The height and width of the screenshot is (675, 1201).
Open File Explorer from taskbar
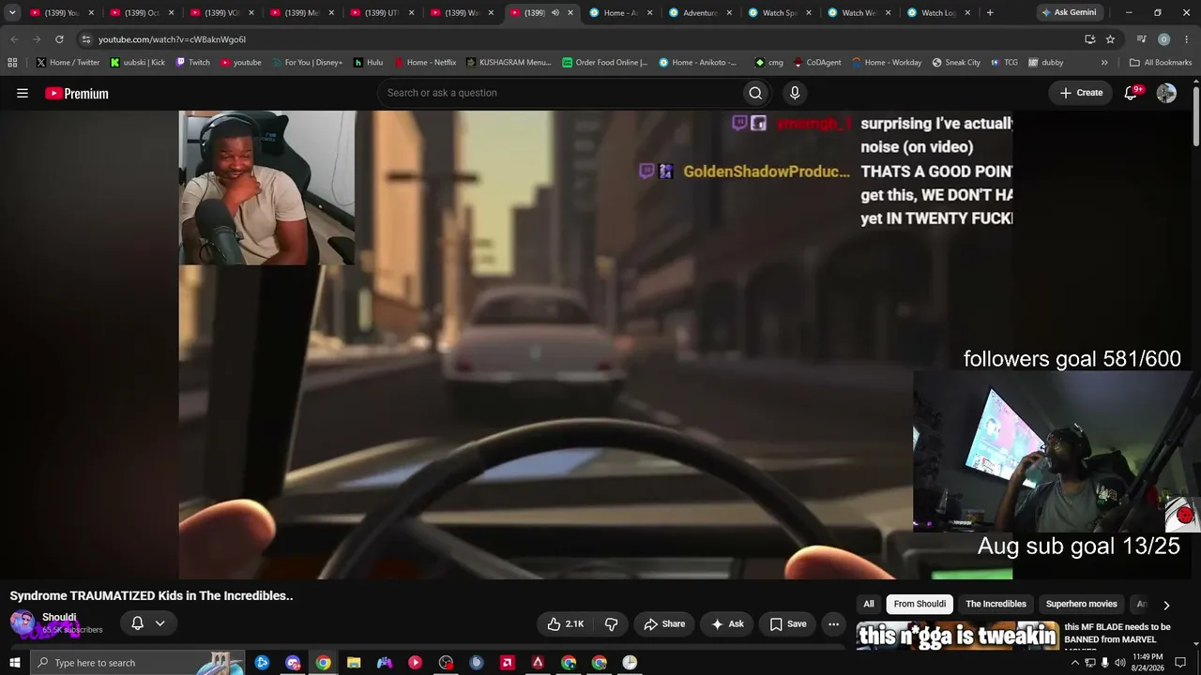354,663
